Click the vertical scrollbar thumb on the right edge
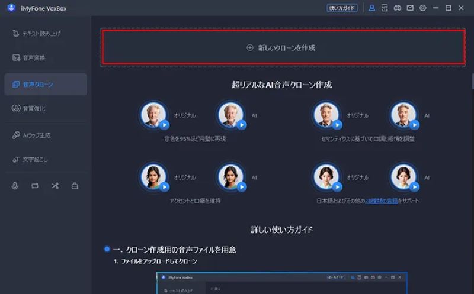 (472, 82)
